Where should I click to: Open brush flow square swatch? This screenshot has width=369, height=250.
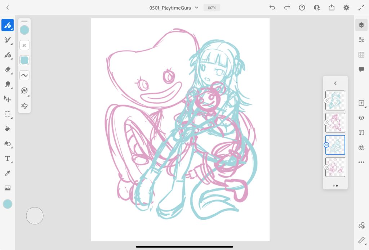tap(25, 60)
